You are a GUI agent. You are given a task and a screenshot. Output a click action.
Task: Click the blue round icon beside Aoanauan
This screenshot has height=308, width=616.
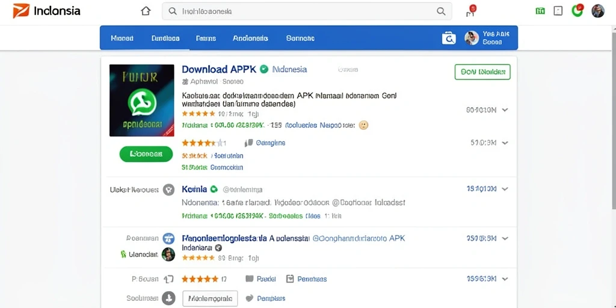168,238
